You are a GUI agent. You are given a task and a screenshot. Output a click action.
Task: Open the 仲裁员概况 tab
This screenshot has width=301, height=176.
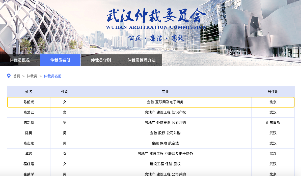click(20, 60)
